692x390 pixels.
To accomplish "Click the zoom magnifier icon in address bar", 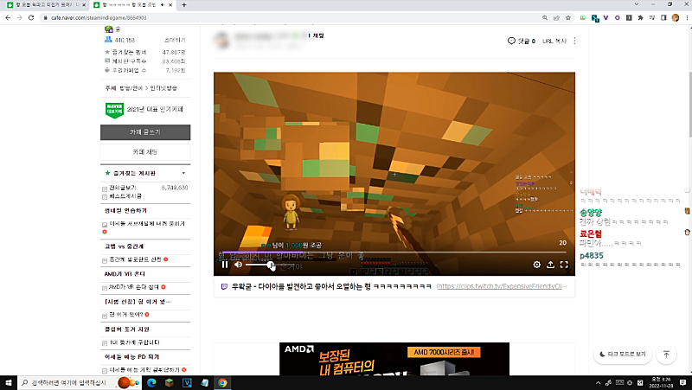I will coord(545,17).
